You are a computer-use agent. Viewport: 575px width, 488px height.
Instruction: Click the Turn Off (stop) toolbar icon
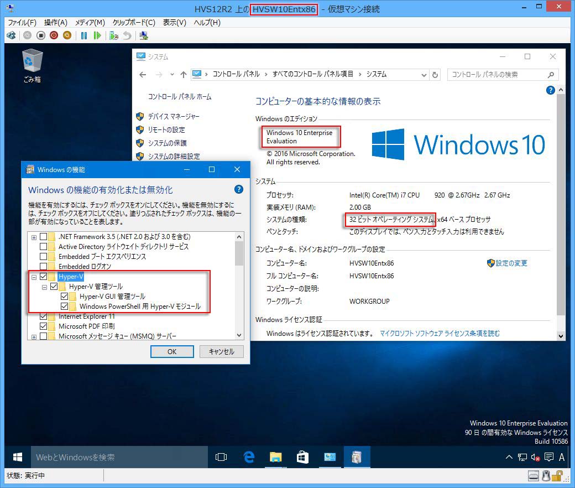tap(41, 35)
